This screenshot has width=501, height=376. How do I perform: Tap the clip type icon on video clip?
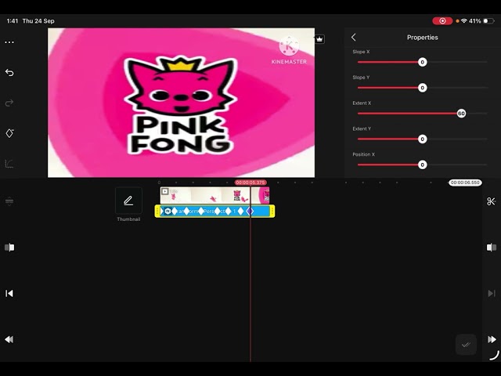pos(165,191)
